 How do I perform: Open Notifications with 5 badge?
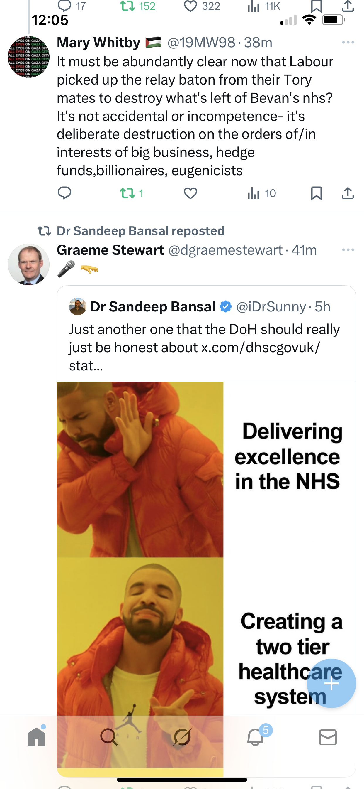tap(255, 737)
